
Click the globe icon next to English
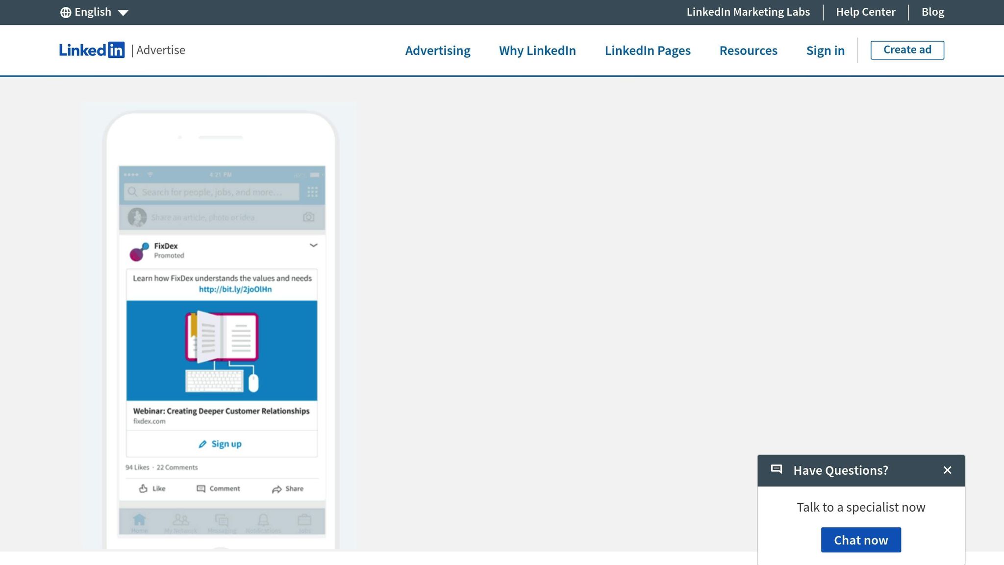65,12
